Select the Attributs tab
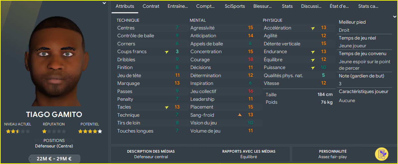The height and width of the screenshot is (164, 398). click(x=125, y=6)
